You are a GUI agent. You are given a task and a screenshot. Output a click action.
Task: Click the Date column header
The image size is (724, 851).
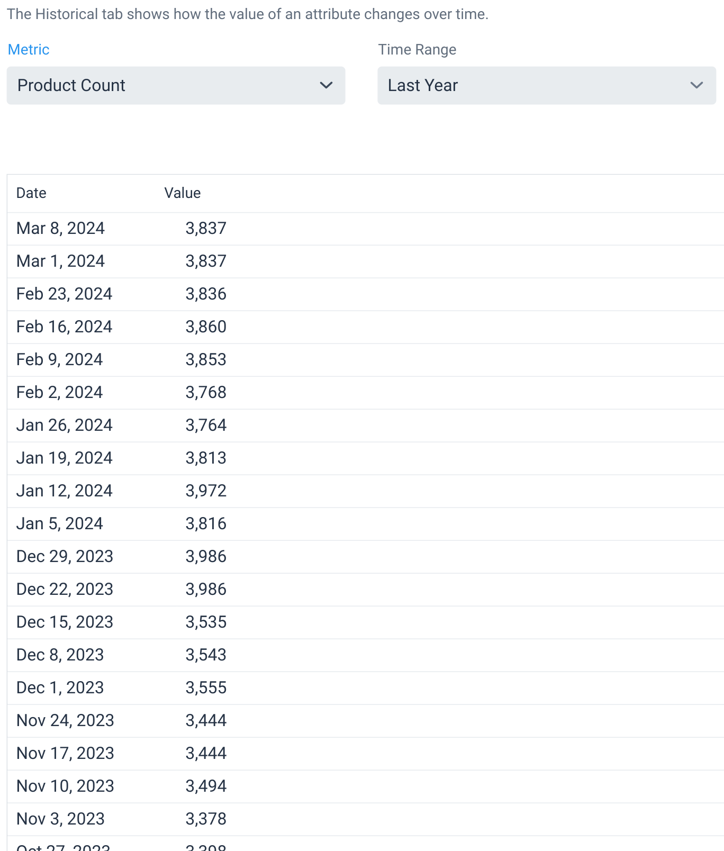[x=31, y=193]
